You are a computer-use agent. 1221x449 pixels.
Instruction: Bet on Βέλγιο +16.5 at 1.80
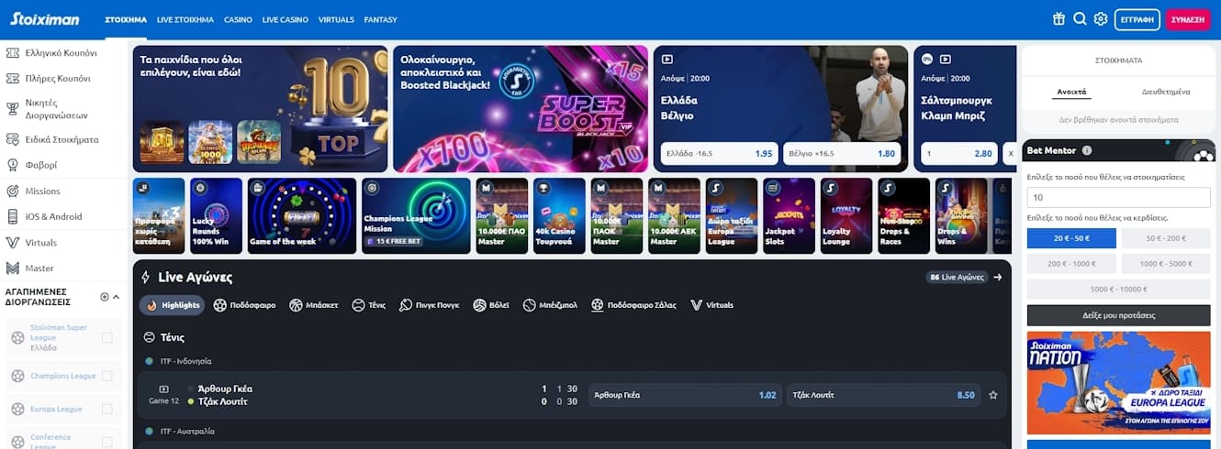pos(842,153)
